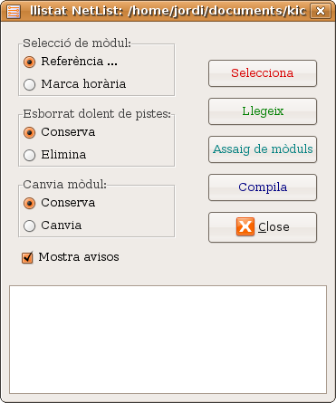Open the window menu icon in title bar
The width and height of the screenshot is (336, 403).
[x=14, y=12]
